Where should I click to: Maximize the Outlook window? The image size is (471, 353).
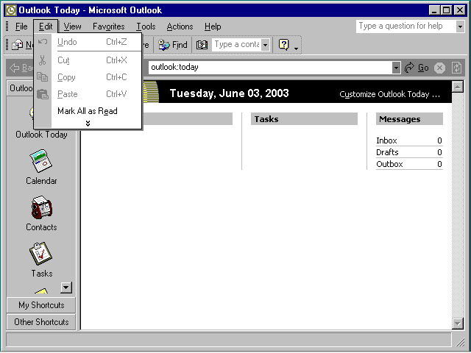447,10
